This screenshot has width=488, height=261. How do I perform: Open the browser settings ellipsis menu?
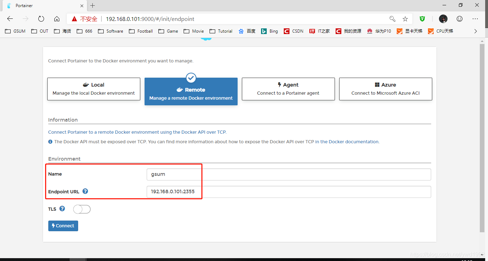coord(475,19)
